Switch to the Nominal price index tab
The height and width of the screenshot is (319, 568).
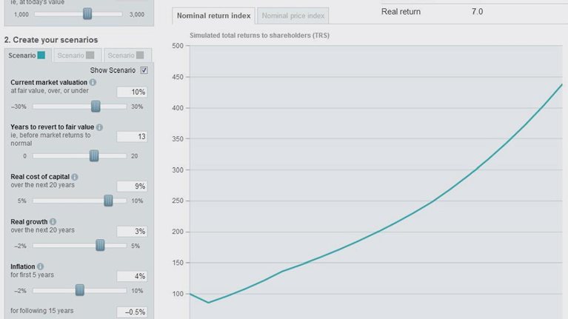point(293,16)
